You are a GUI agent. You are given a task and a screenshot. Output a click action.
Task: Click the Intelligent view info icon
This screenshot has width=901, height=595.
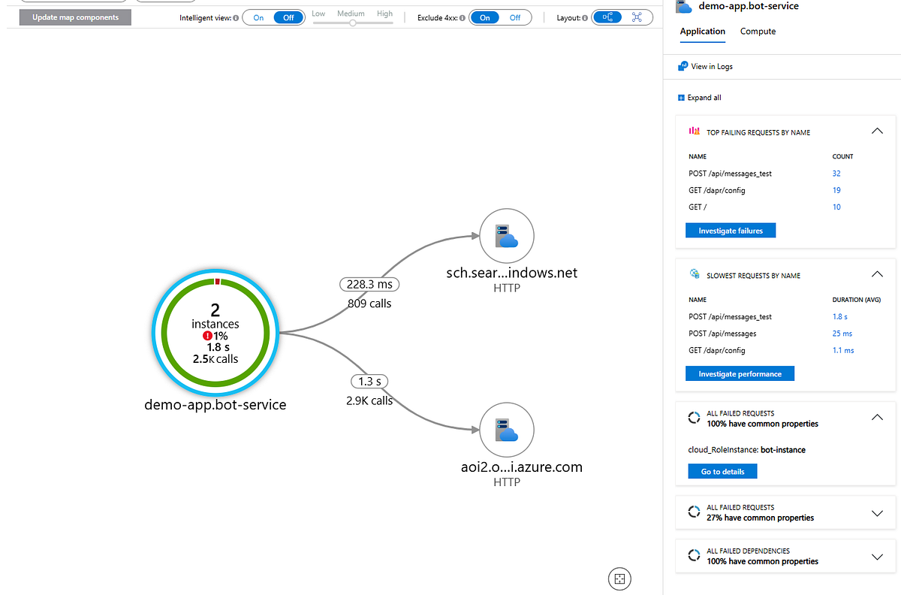(x=237, y=18)
